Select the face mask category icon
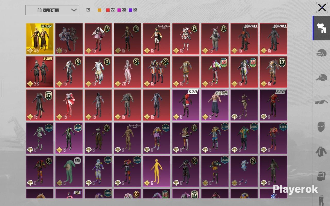 coord(321,127)
